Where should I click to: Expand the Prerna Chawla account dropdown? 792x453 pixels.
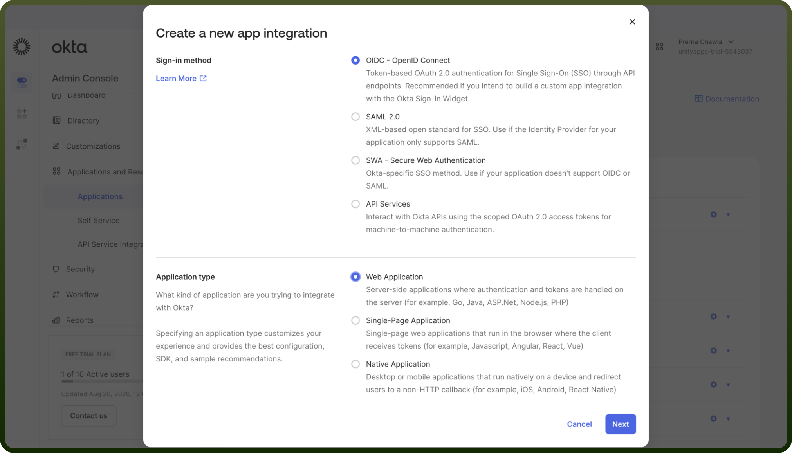point(731,42)
